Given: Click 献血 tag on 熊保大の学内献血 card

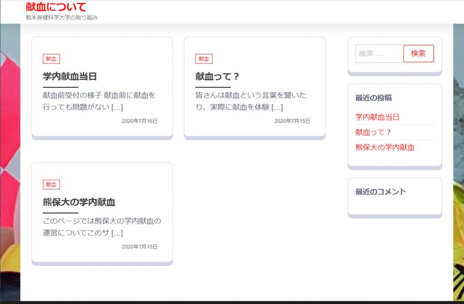Looking at the screenshot, I should [x=51, y=184].
